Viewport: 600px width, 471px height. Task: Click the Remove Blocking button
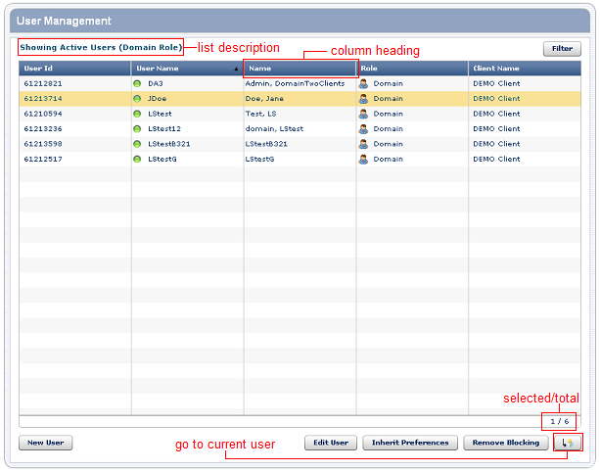(x=505, y=443)
